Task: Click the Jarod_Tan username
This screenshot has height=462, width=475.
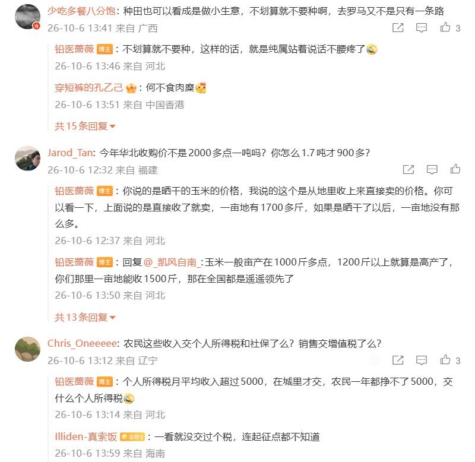Action: coord(70,153)
